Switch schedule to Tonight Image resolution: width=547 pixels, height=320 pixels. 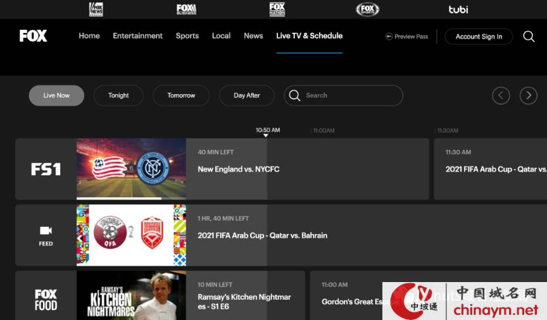(118, 95)
